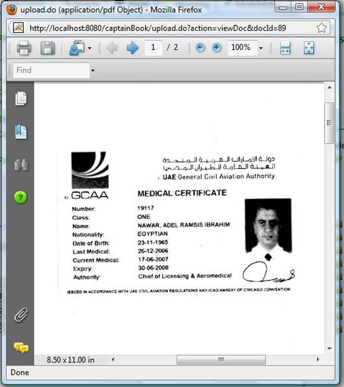
Task: Open the Comments panel in sidebar
Action: 21,348
